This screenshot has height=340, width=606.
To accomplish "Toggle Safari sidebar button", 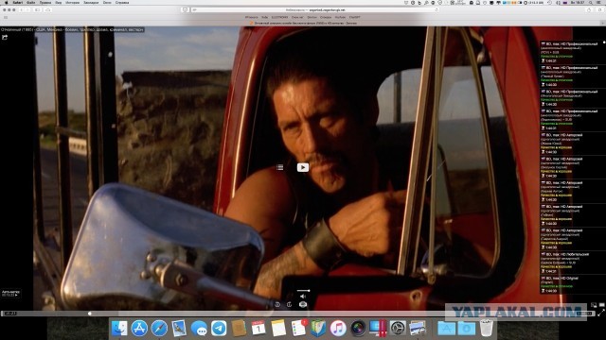I will [x=38, y=9].
